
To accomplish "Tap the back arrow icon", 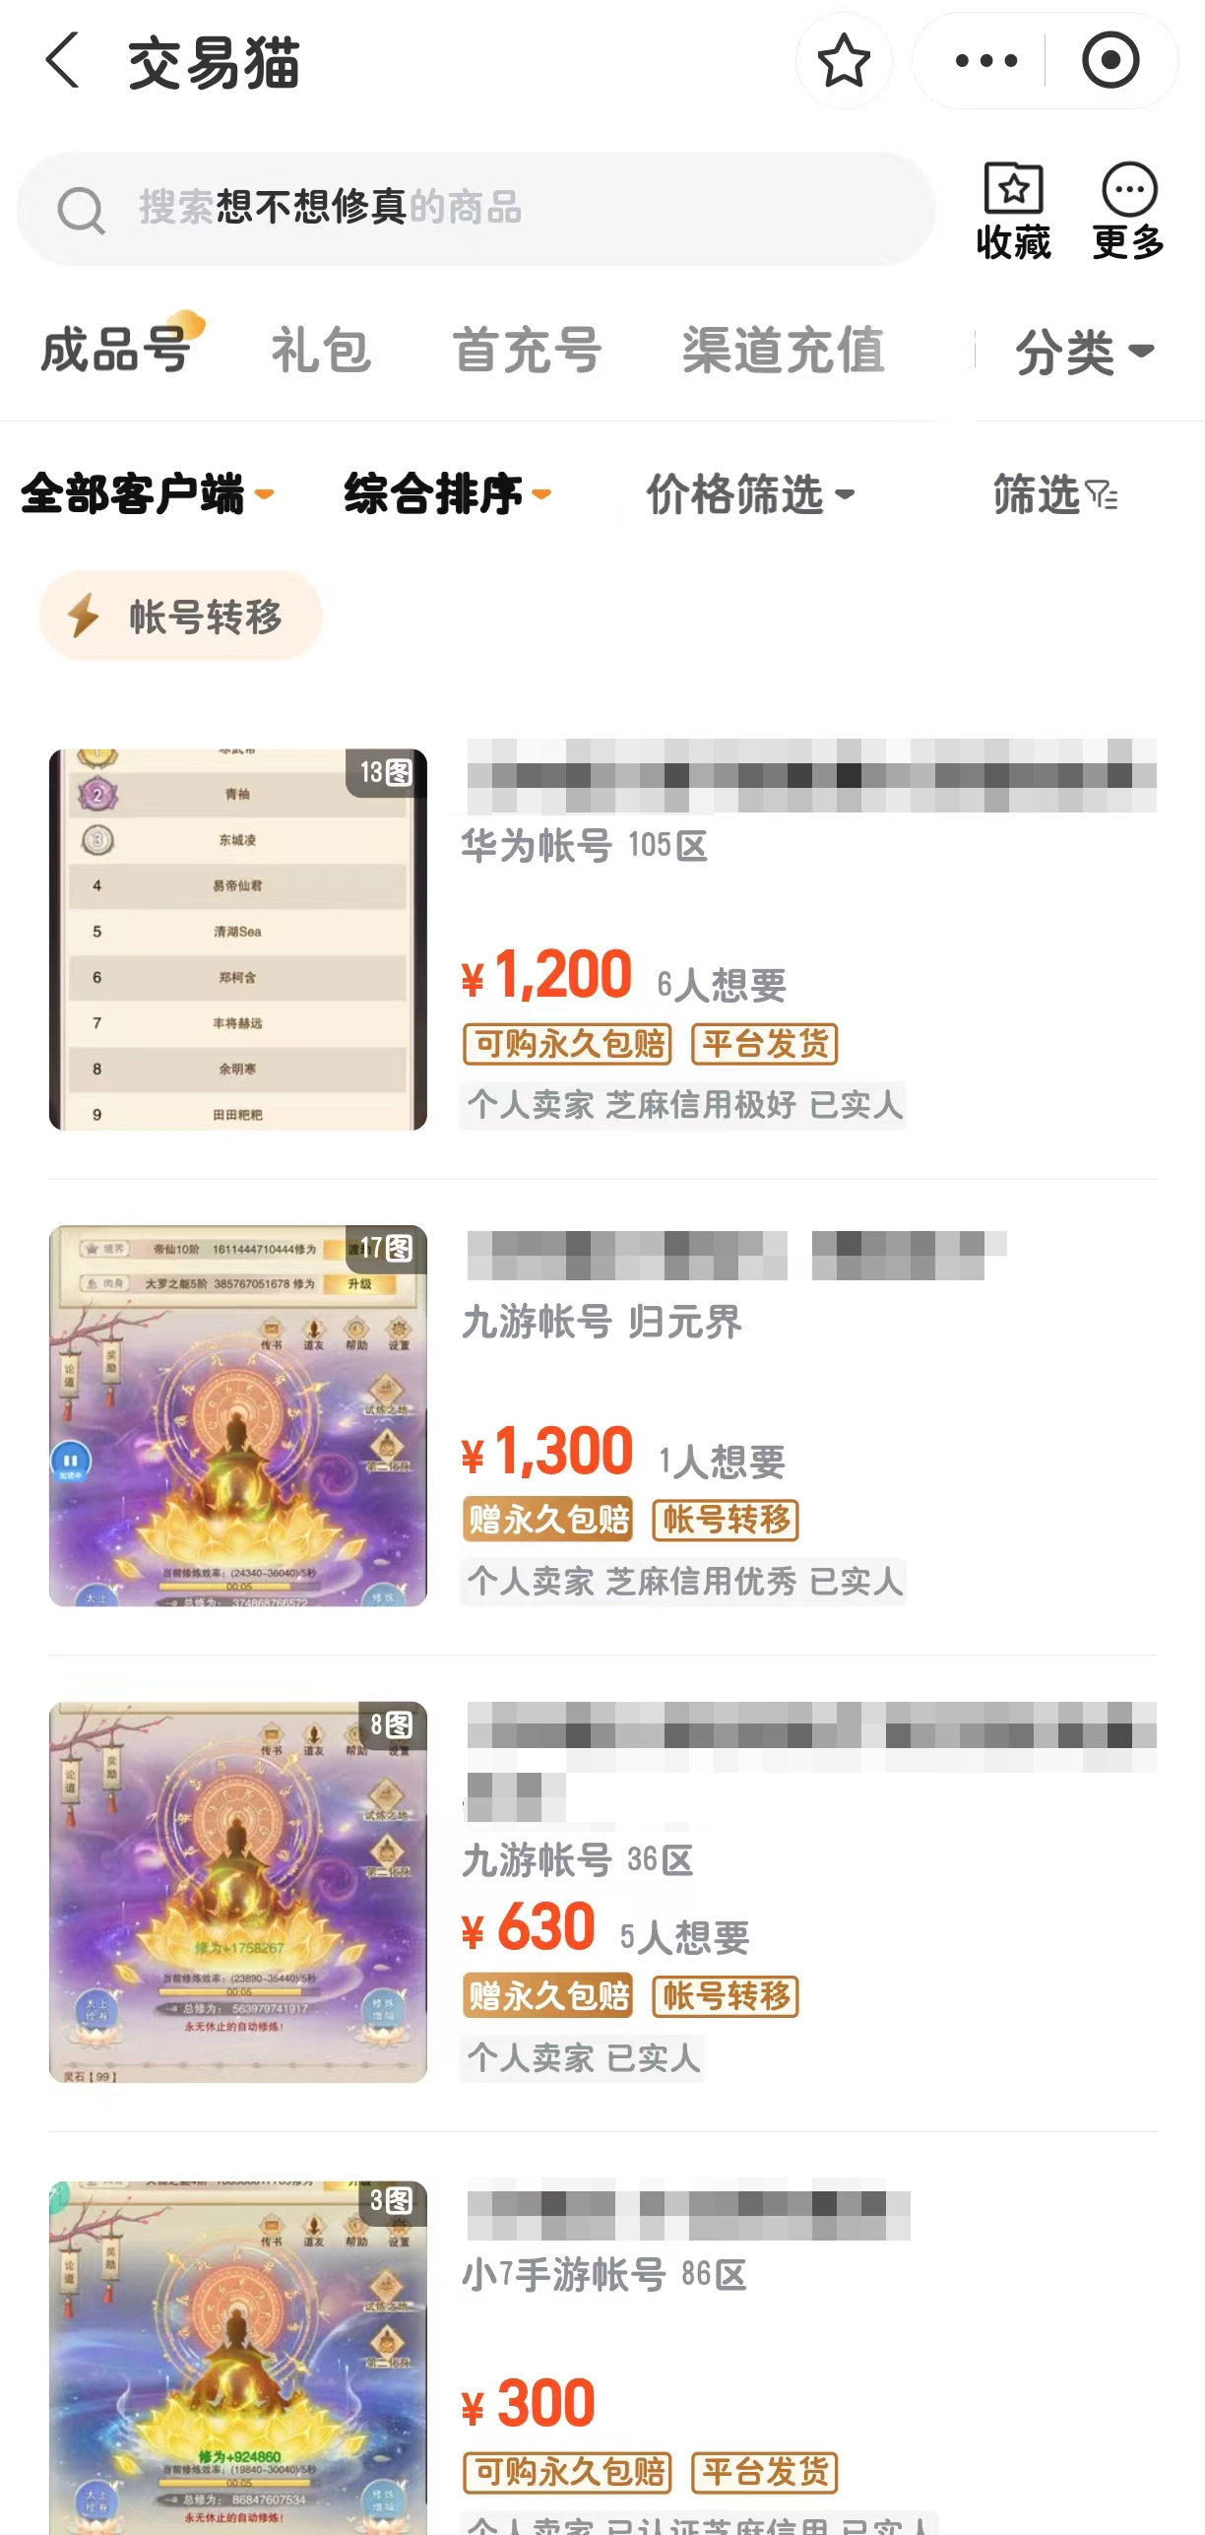I will tap(62, 60).
